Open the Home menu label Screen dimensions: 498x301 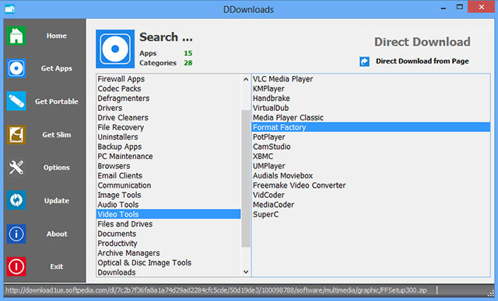[x=57, y=36]
